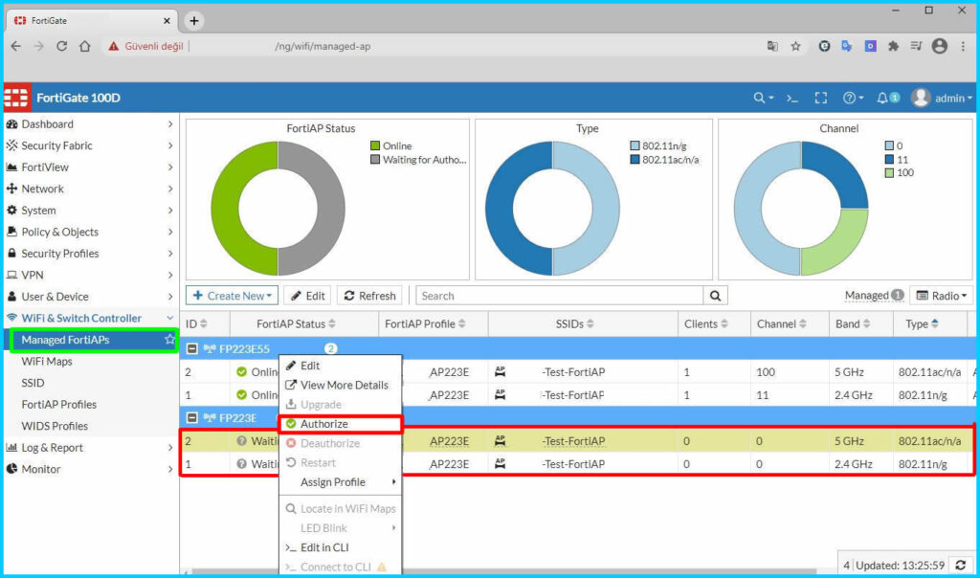Choose Edit in CLI
This screenshot has width=980, height=578.
click(340, 547)
